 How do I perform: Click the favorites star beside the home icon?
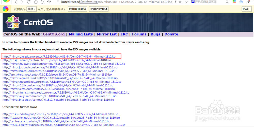49,2
